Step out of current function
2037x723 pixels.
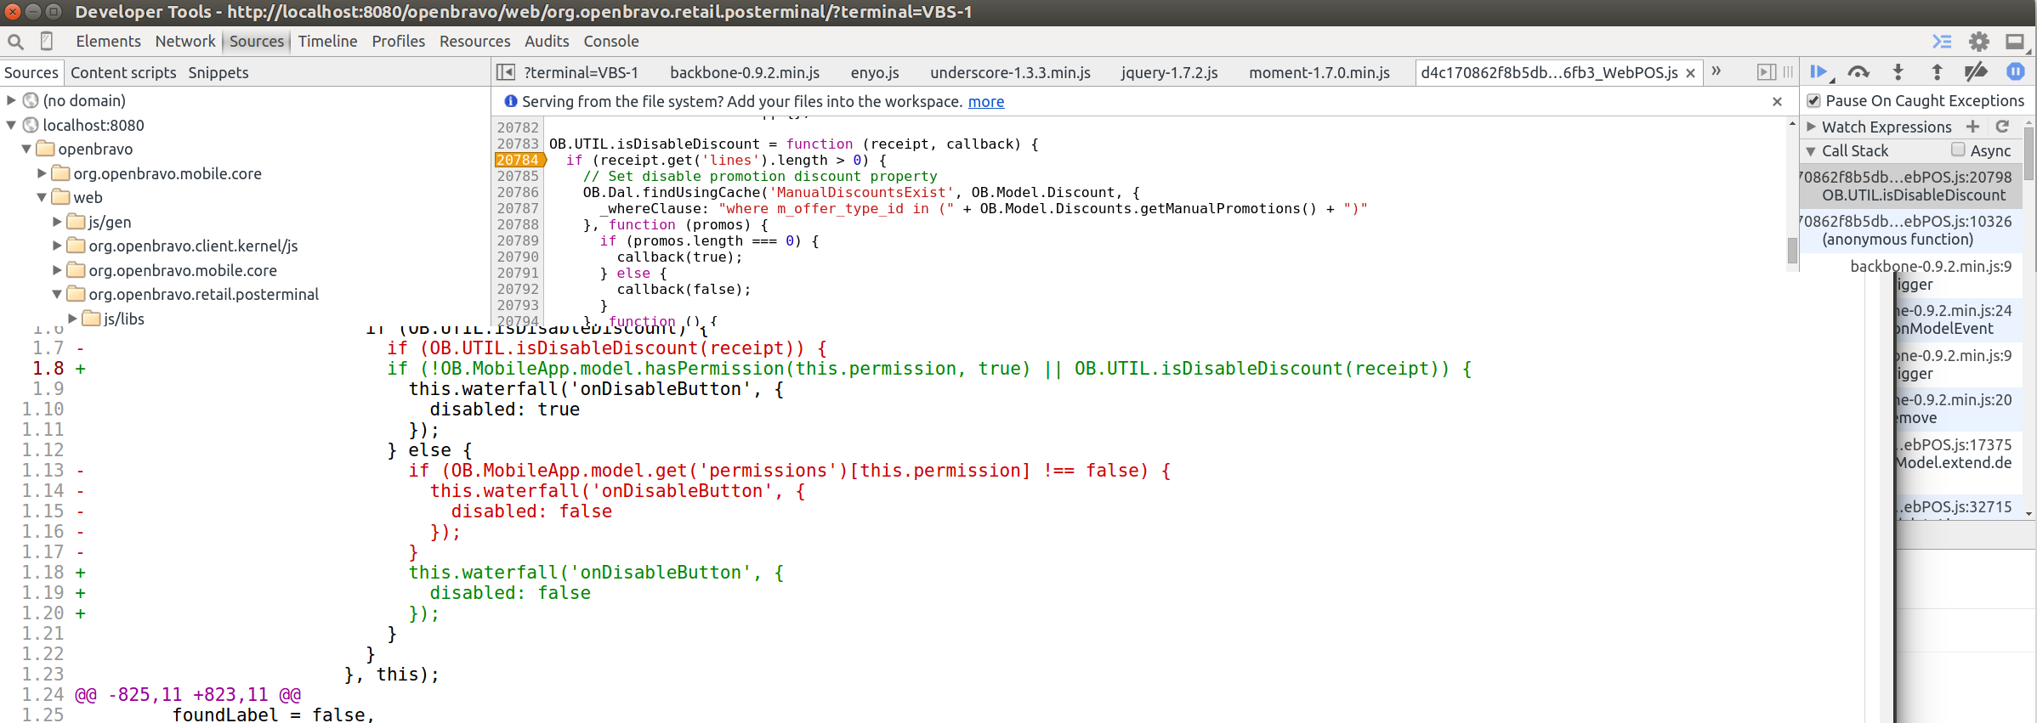pyautogui.click(x=1937, y=72)
